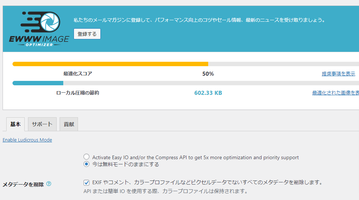Click the ローカル圧縮の節約 label

78,93
